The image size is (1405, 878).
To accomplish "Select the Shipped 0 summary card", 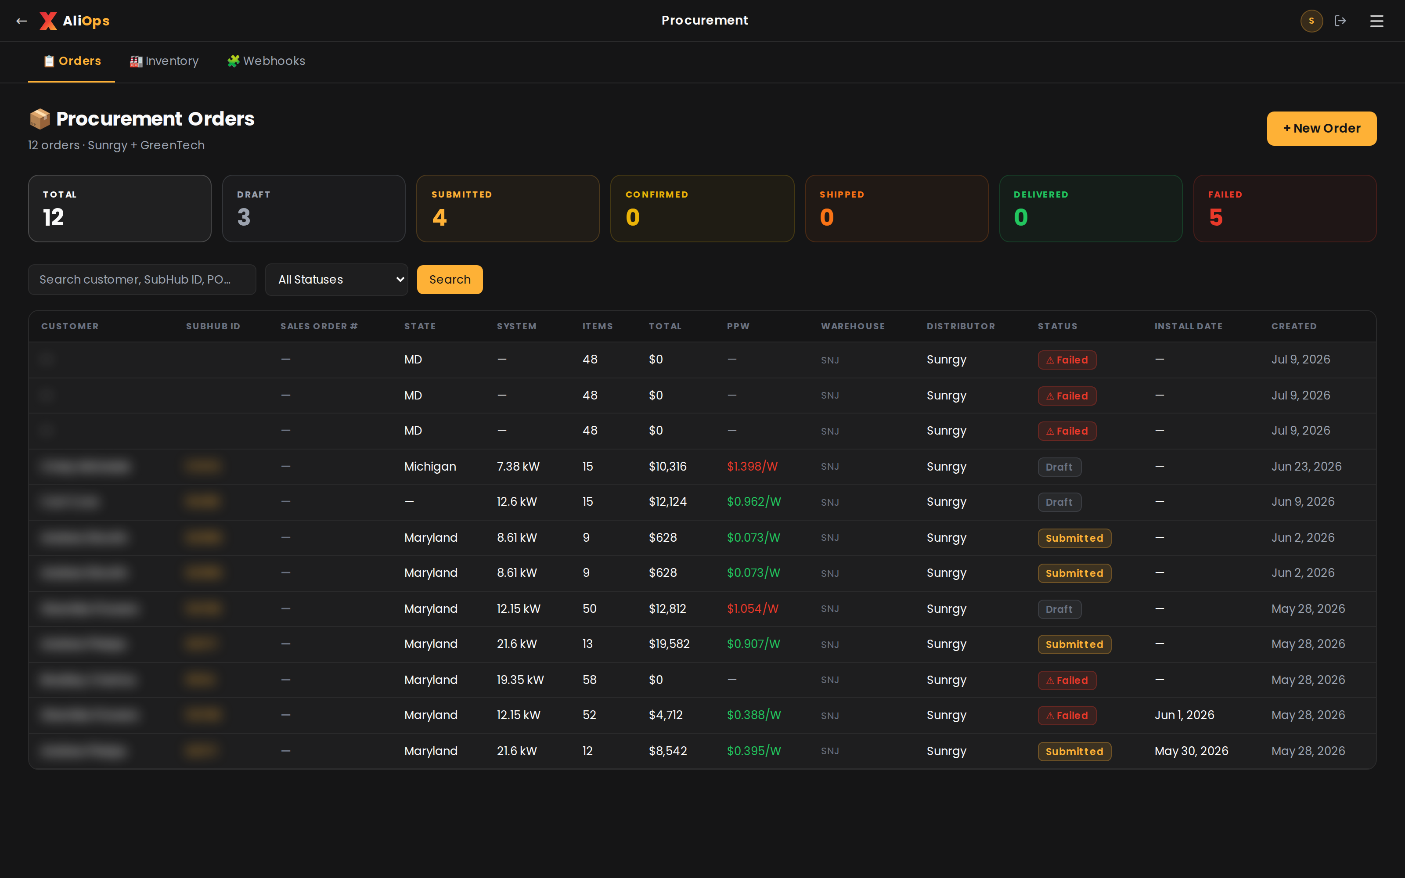I will tap(897, 209).
